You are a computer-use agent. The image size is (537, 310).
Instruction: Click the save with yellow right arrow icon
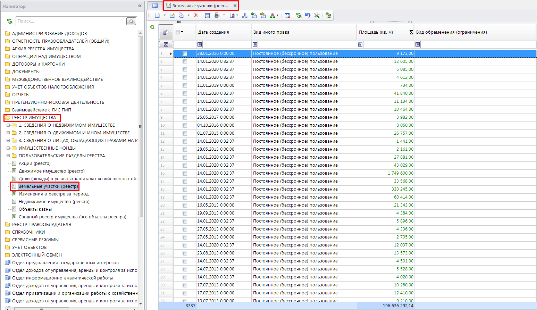click(263, 15)
